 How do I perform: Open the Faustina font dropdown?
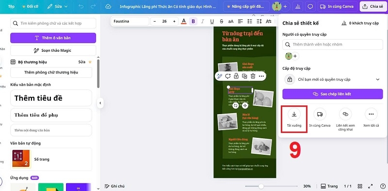coord(130,21)
